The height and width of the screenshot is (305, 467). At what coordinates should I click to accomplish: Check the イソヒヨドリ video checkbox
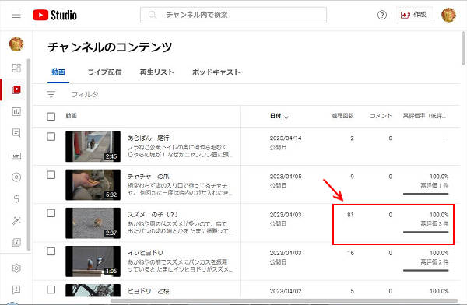pyautogui.click(x=51, y=251)
